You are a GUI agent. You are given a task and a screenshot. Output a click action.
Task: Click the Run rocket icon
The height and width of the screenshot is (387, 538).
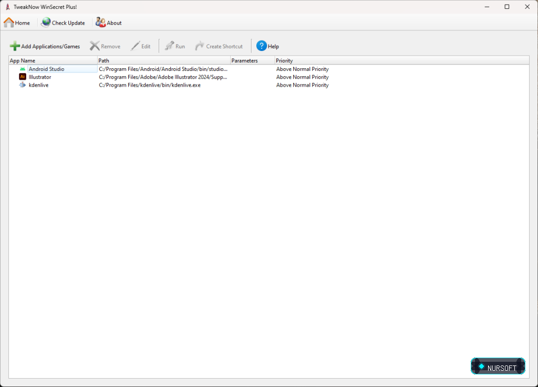169,46
